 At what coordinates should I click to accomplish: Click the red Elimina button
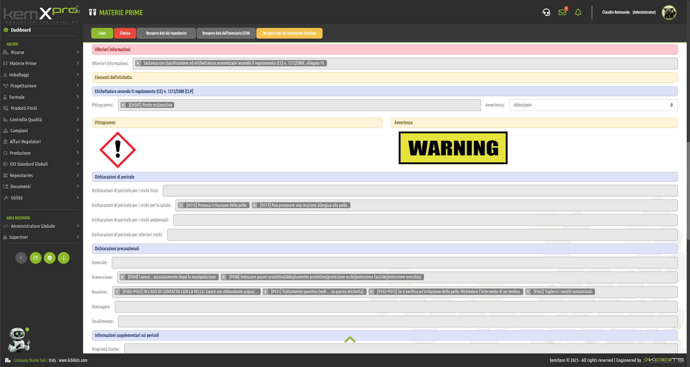pyautogui.click(x=125, y=33)
